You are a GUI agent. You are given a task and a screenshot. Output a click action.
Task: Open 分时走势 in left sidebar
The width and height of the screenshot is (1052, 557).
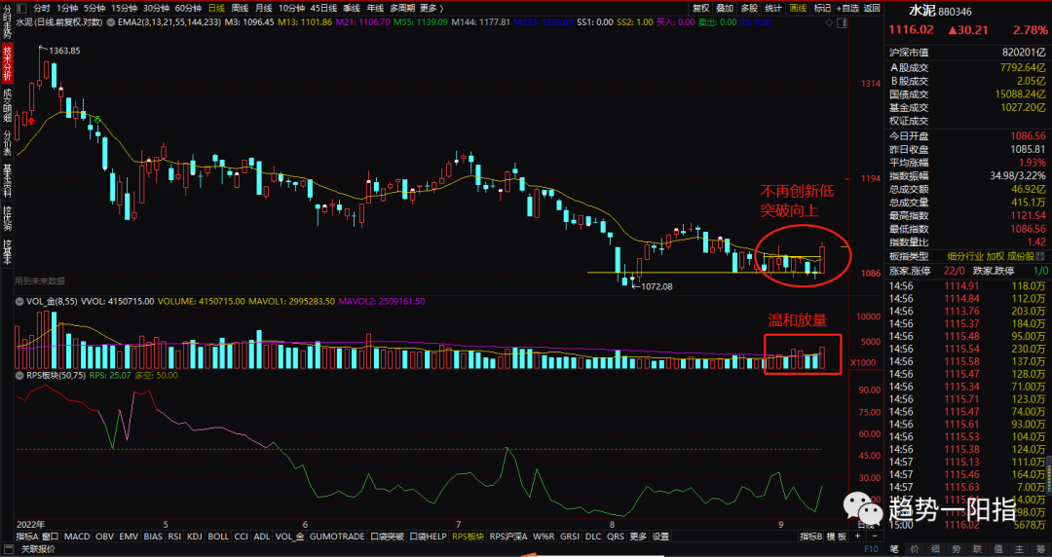pos(7,20)
